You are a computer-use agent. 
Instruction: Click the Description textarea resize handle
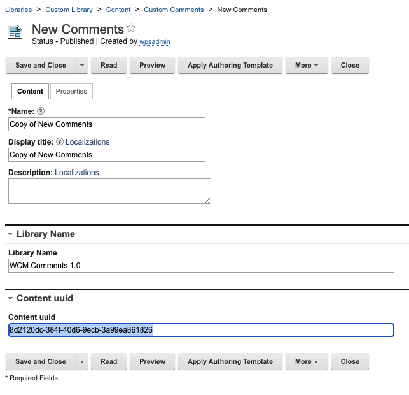point(208,201)
